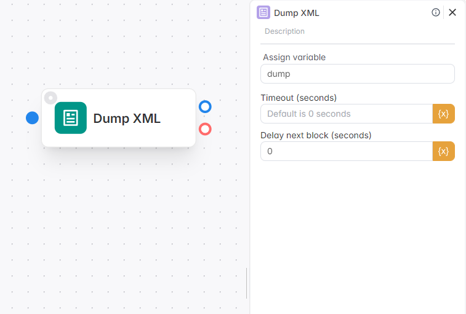The width and height of the screenshot is (466, 314).
Task: Click the purple Dump XML panel header icon
Action: 263,12
